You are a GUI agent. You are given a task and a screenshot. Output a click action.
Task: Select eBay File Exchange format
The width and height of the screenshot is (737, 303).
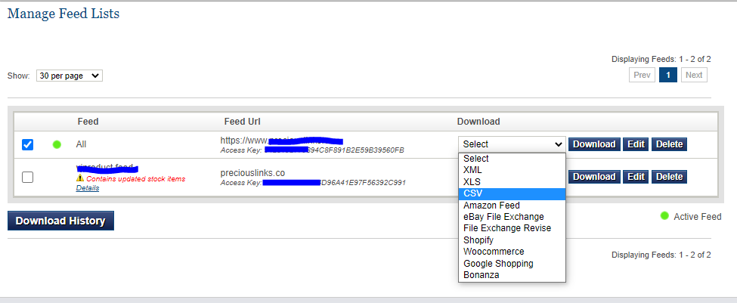coord(503,217)
